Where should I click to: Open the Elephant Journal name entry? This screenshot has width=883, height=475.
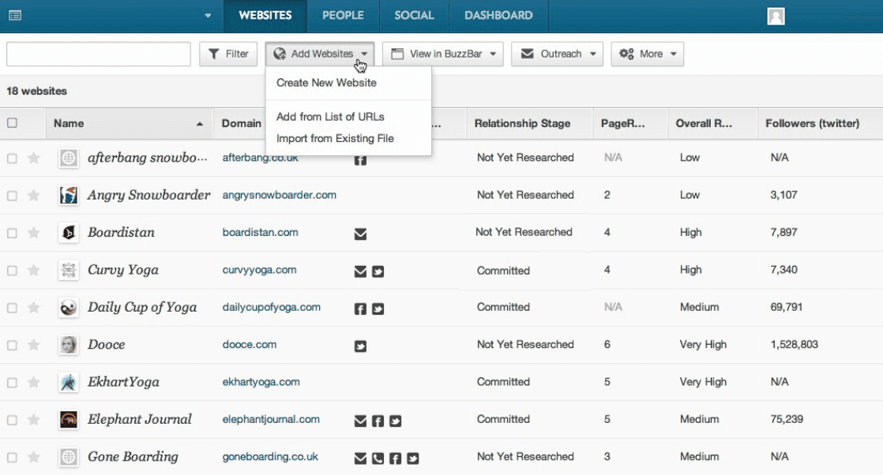click(x=140, y=419)
